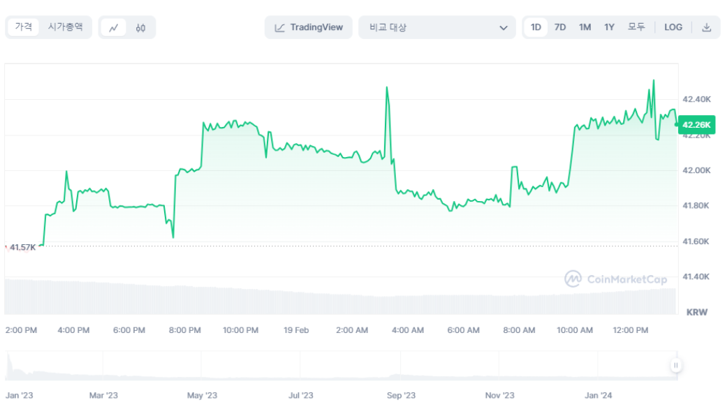
Task: Select the line chart view icon
Action: [x=114, y=28]
